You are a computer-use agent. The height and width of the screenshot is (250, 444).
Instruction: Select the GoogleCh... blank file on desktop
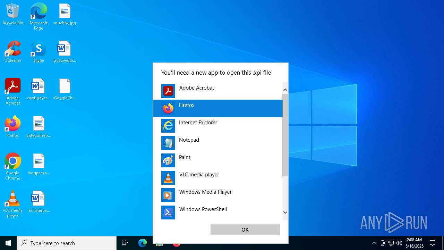pos(65,90)
